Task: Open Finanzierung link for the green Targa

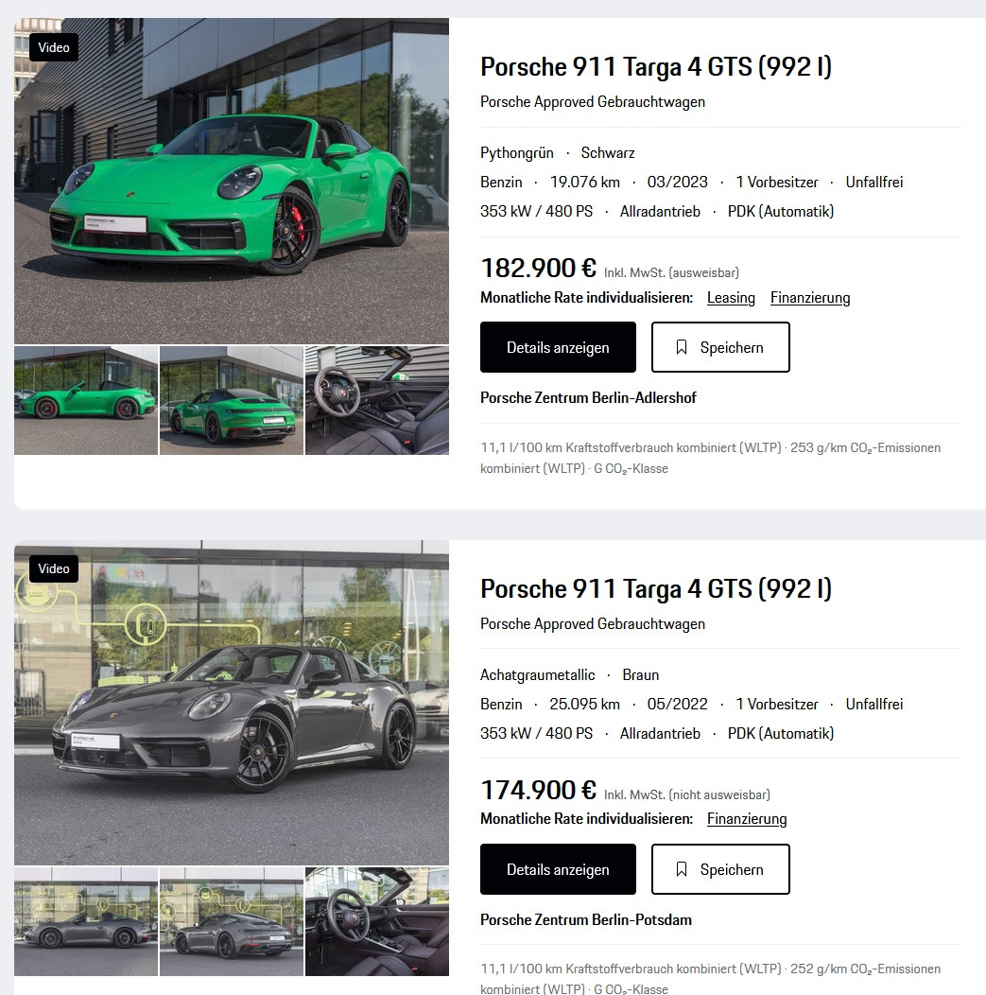Action: click(810, 298)
